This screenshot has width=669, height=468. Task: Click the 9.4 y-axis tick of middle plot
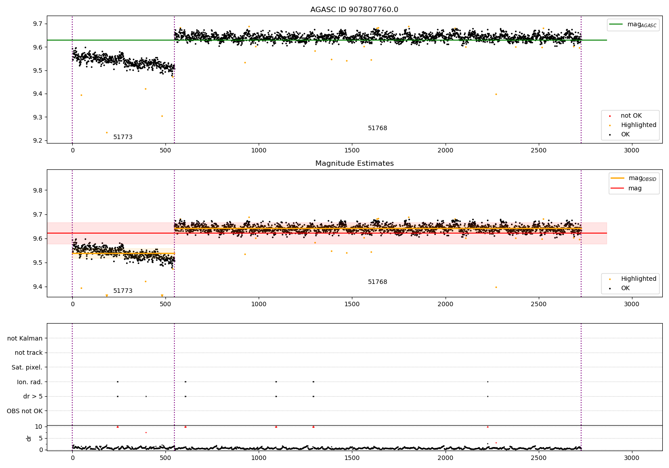(x=38, y=287)
